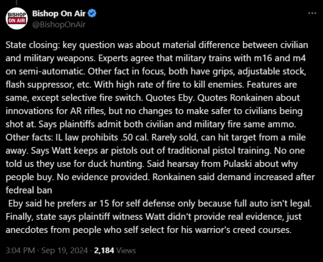
Task: Click the text "IL law prohibits .50 cal"
Action: pyautogui.click(x=102, y=138)
